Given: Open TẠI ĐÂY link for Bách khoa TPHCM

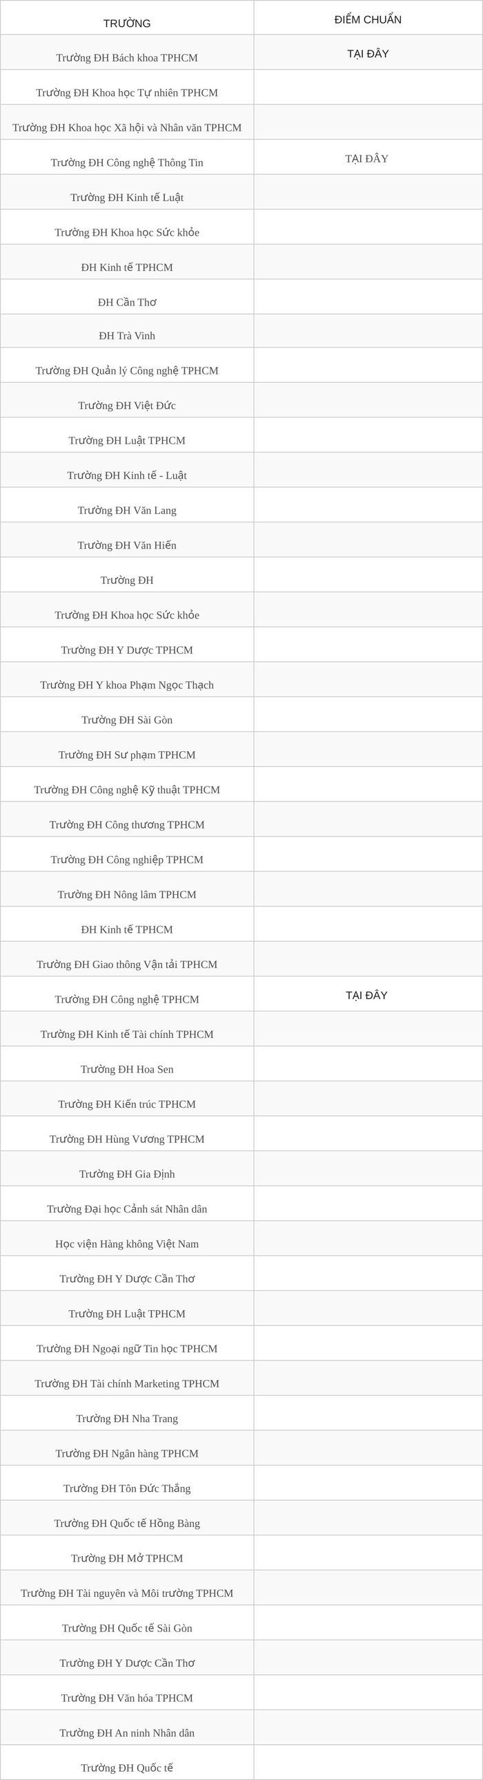Looking at the screenshot, I should click(x=368, y=54).
